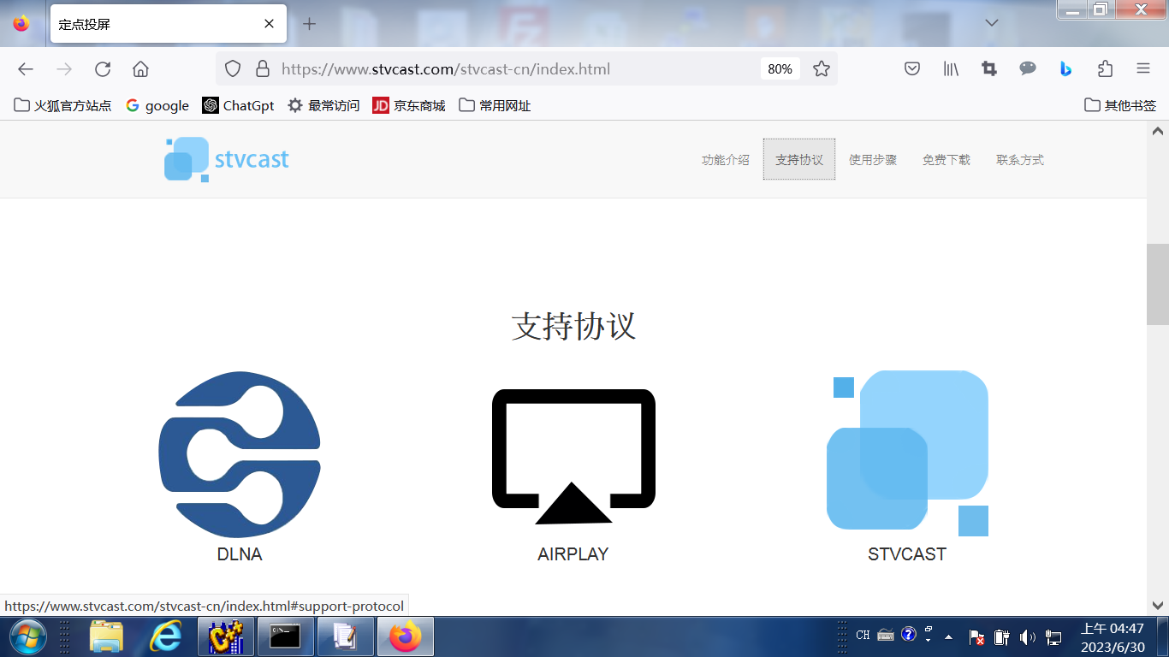This screenshot has width=1169, height=657.
Task: Click the page scroll down arrow
Action: coord(1158,604)
